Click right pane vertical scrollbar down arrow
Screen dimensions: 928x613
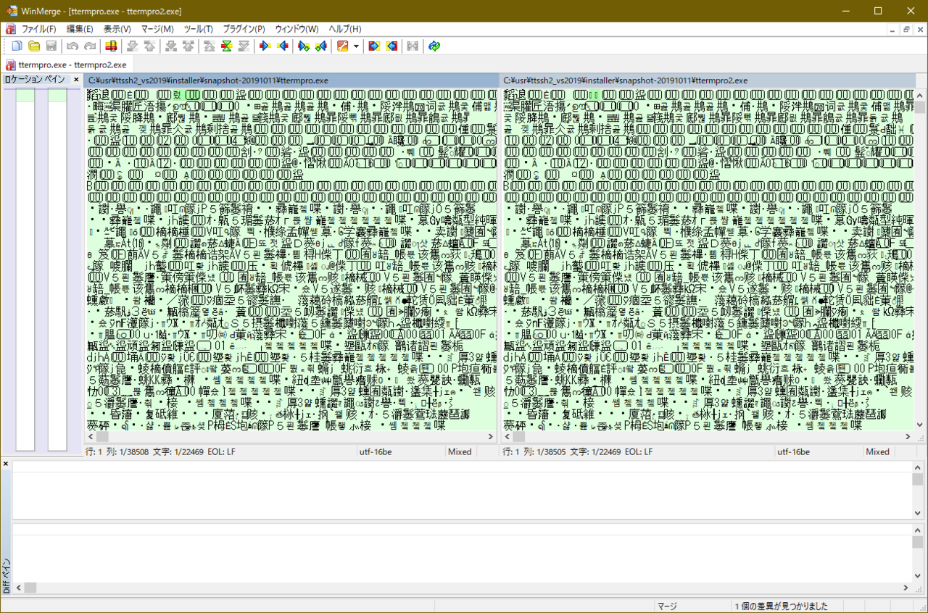tap(920, 425)
